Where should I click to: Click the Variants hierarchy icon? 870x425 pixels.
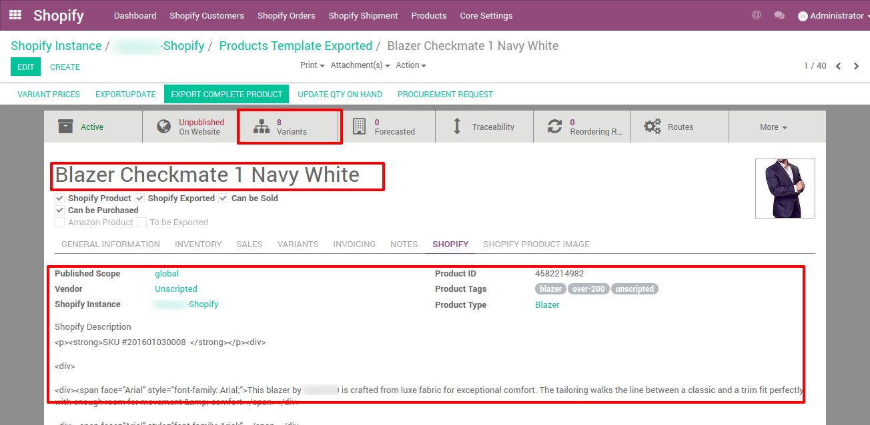(262, 127)
